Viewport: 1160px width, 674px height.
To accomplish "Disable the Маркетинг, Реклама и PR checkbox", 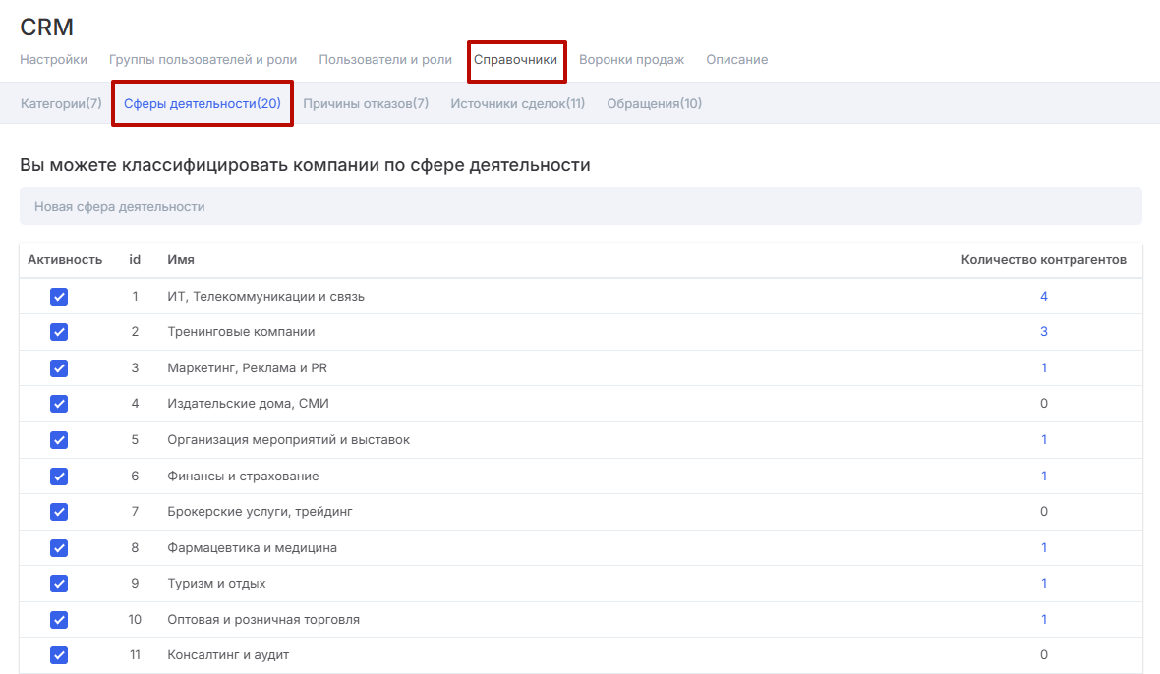I will [x=59, y=368].
